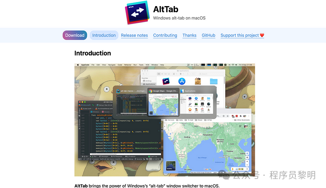The image size is (326, 188).
Task: Click the Download button
Action: (x=75, y=35)
